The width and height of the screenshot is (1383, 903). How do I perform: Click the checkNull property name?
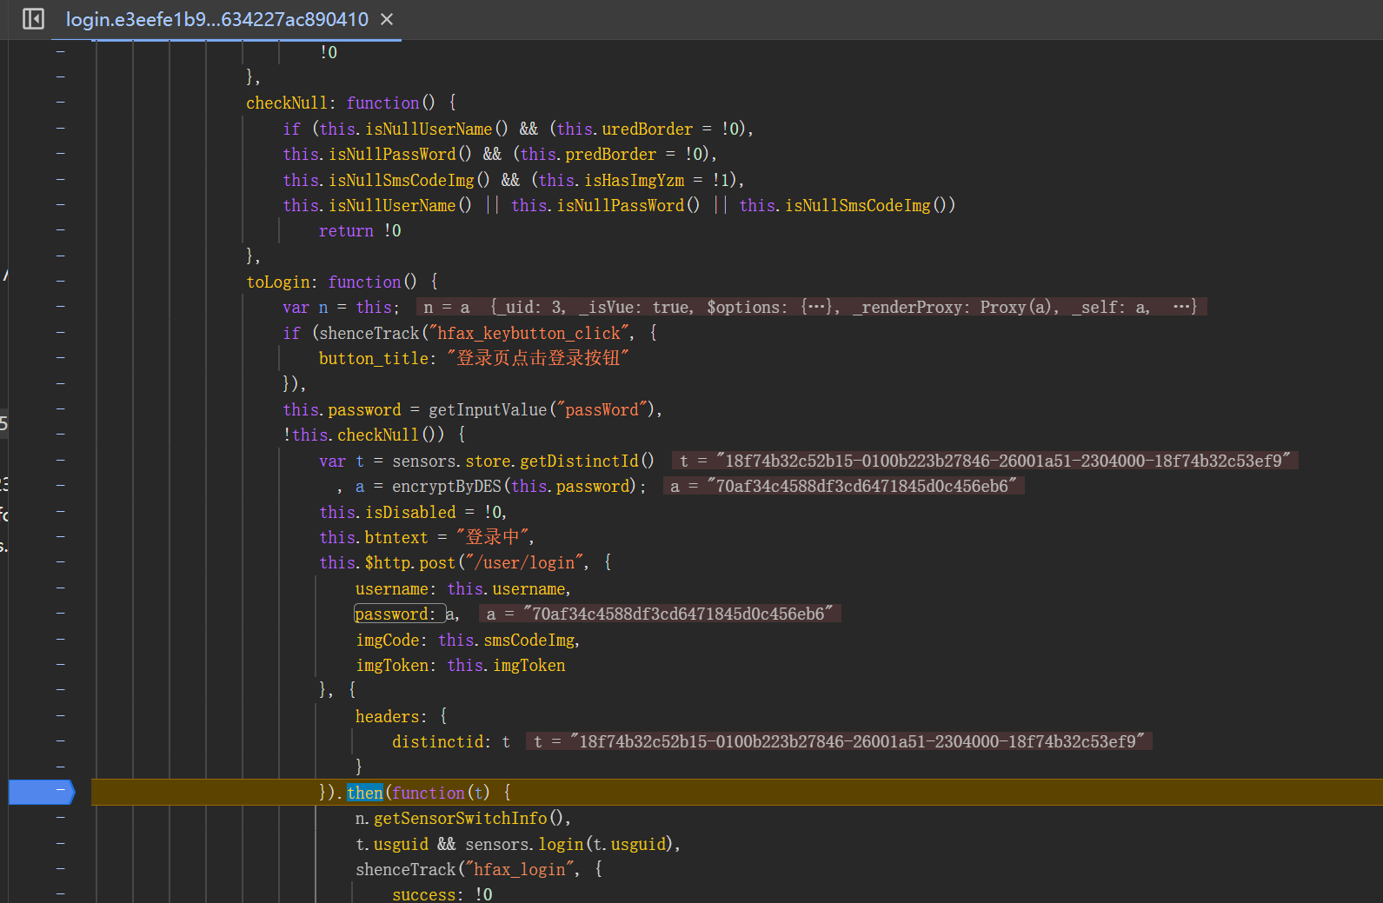click(287, 103)
